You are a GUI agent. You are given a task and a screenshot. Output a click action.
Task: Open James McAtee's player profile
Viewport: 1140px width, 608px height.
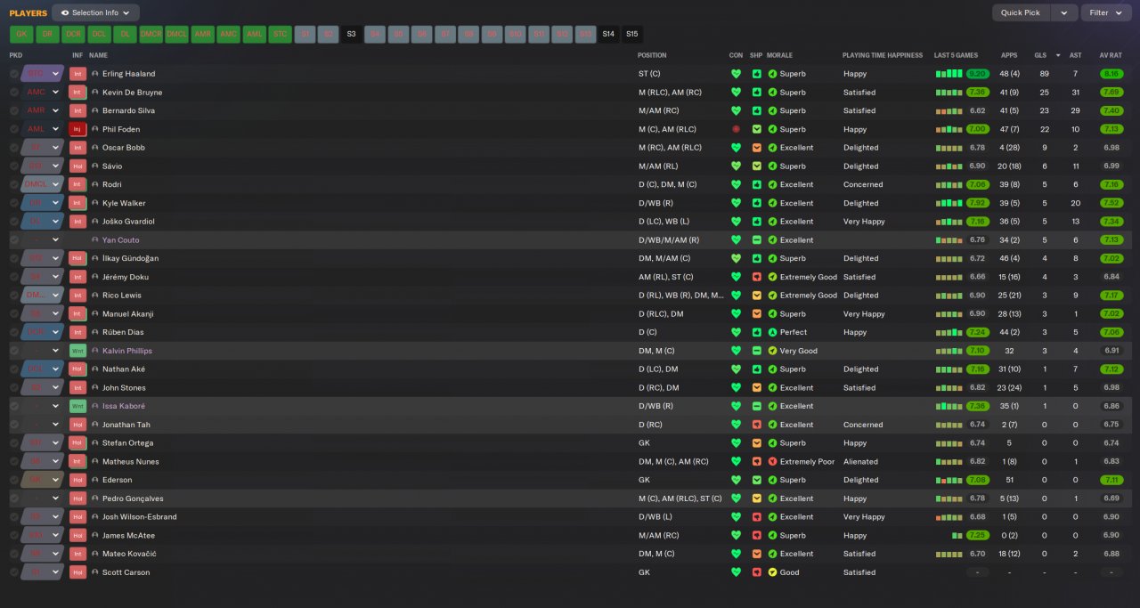pyautogui.click(x=128, y=536)
